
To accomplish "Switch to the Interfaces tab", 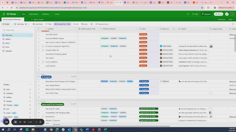I will [x=45, y=14].
